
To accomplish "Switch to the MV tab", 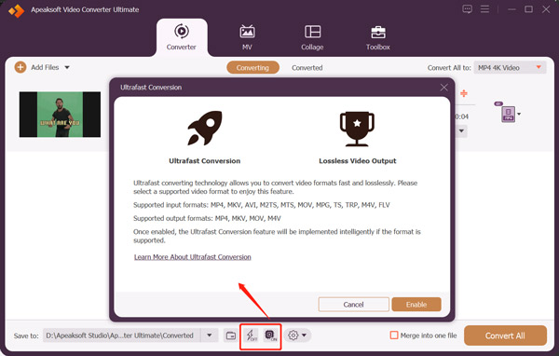I will point(247,37).
